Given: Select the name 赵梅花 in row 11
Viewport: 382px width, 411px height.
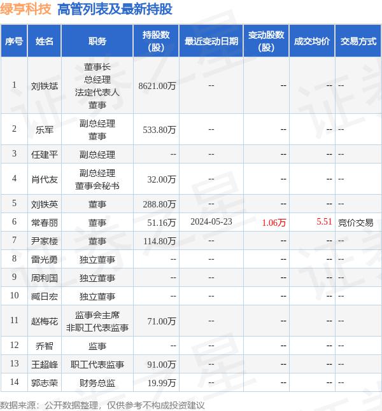Looking at the screenshot, I should coord(45,321).
